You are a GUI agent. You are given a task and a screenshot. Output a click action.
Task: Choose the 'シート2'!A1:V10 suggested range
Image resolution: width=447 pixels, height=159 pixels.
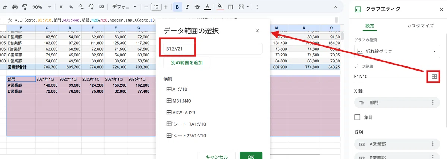pos(186,136)
